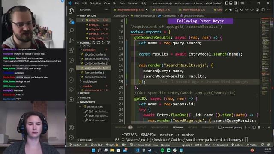This screenshot has height=154, width=274.
Task: Open Explorer more actions ellipsis
Action: point(106,10)
